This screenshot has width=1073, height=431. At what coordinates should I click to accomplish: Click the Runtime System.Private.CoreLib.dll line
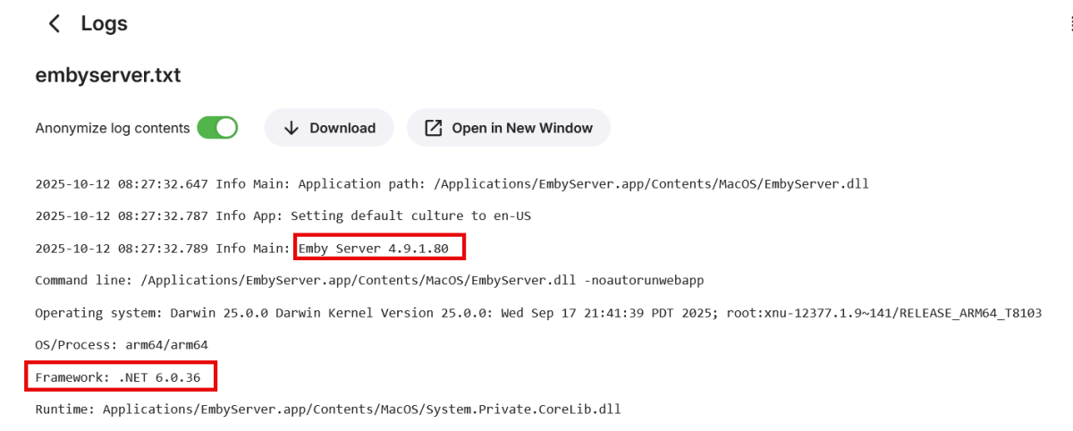(327, 410)
